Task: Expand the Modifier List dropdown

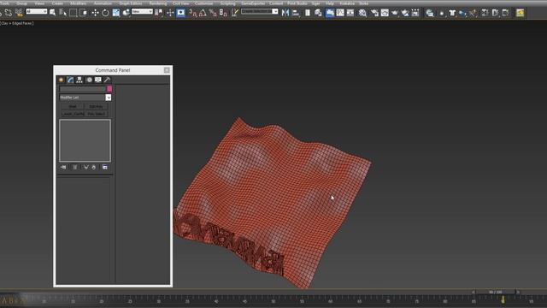Action: pos(109,98)
